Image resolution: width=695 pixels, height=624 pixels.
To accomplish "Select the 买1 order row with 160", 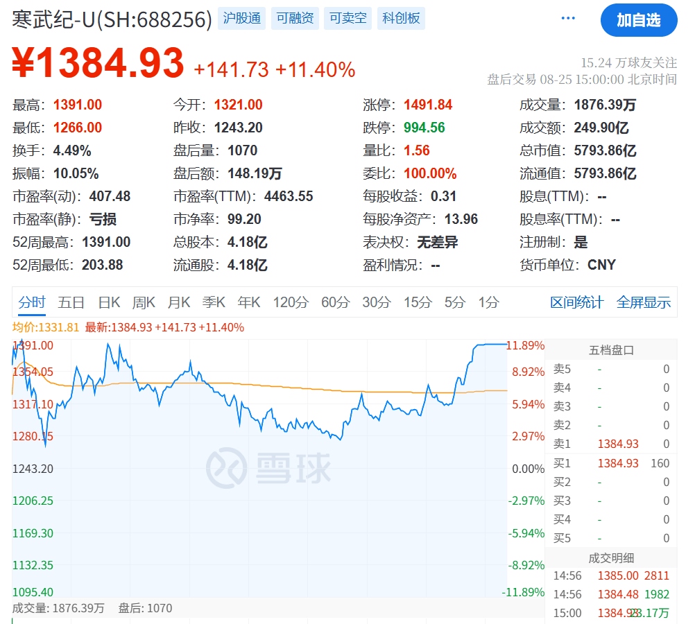I will 611,464.
